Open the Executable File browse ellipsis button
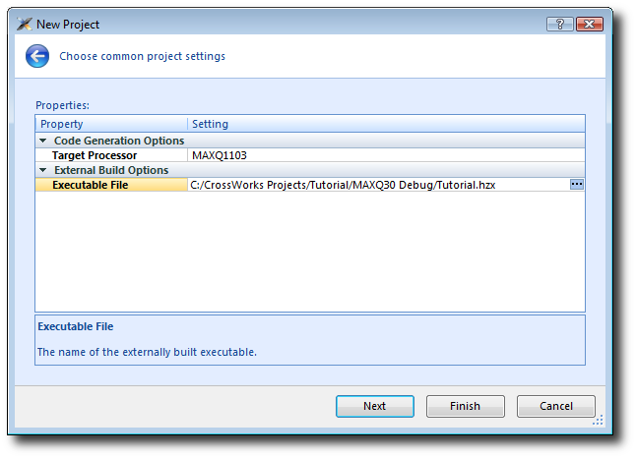 [577, 184]
